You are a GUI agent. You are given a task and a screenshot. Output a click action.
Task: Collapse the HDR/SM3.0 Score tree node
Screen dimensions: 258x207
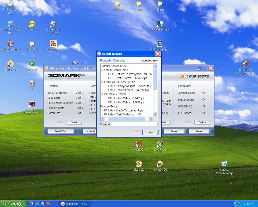pyautogui.click(x=102, y=82)
